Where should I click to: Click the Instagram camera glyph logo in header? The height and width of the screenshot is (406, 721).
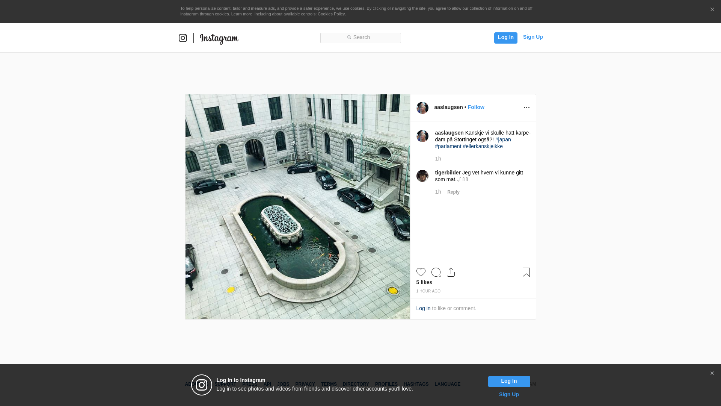pos(183,38)
